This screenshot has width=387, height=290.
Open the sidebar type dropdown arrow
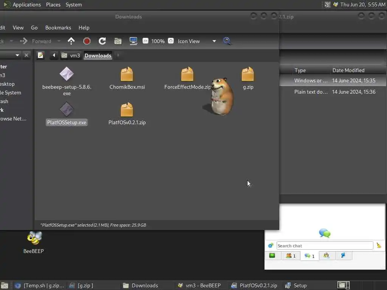pyautogui.click(x=17, y=55)
